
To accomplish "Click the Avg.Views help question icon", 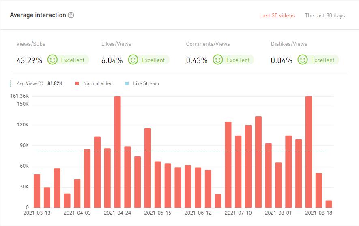I will pyautogui.click(x=41, y=83).
